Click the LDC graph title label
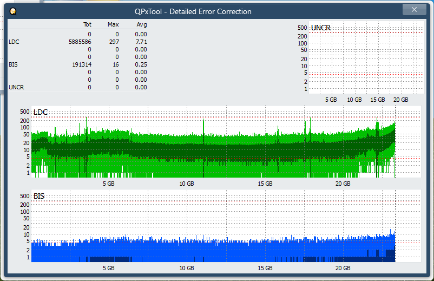Viewport: 434px width, 281px height. click(x=41, y=112)
